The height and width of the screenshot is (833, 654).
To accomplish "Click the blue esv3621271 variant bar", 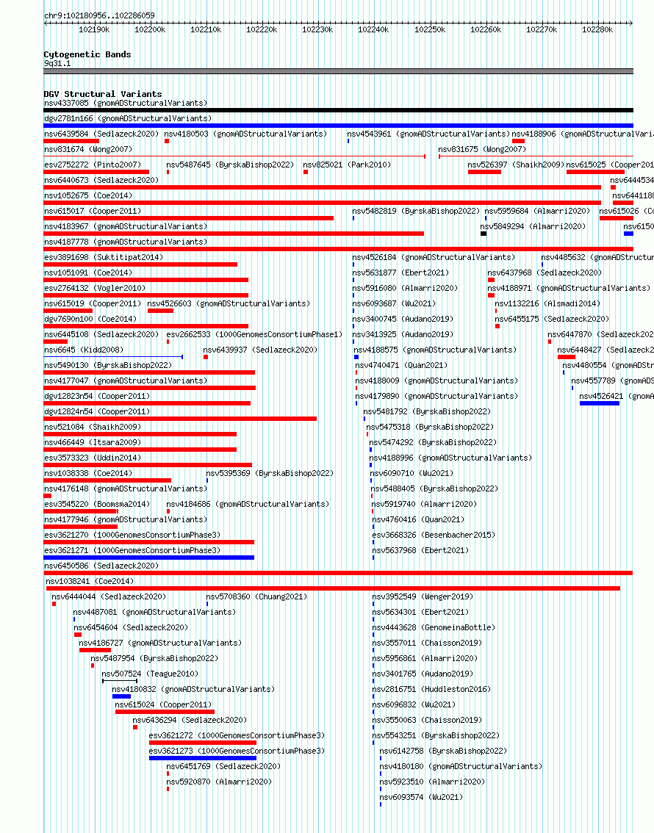I will click(148, 558).
